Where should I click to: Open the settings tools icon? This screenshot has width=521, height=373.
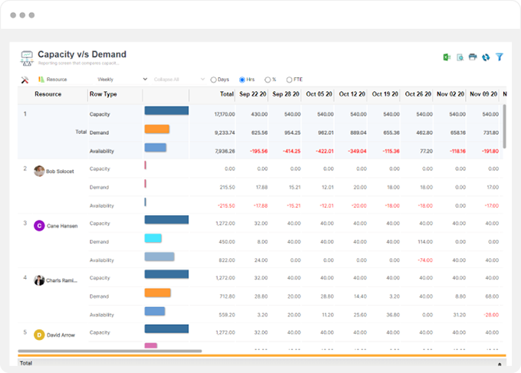click(x=25, y=80)
